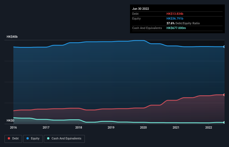Screen dimensions: 229x147
Task: Select the Cash endpoint marker at Jun 2022
Action: click(x=224, y=122)
